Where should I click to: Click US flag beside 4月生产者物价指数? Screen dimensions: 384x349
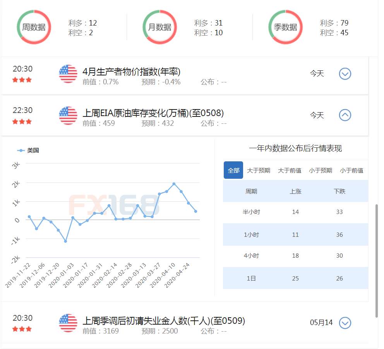68,74
